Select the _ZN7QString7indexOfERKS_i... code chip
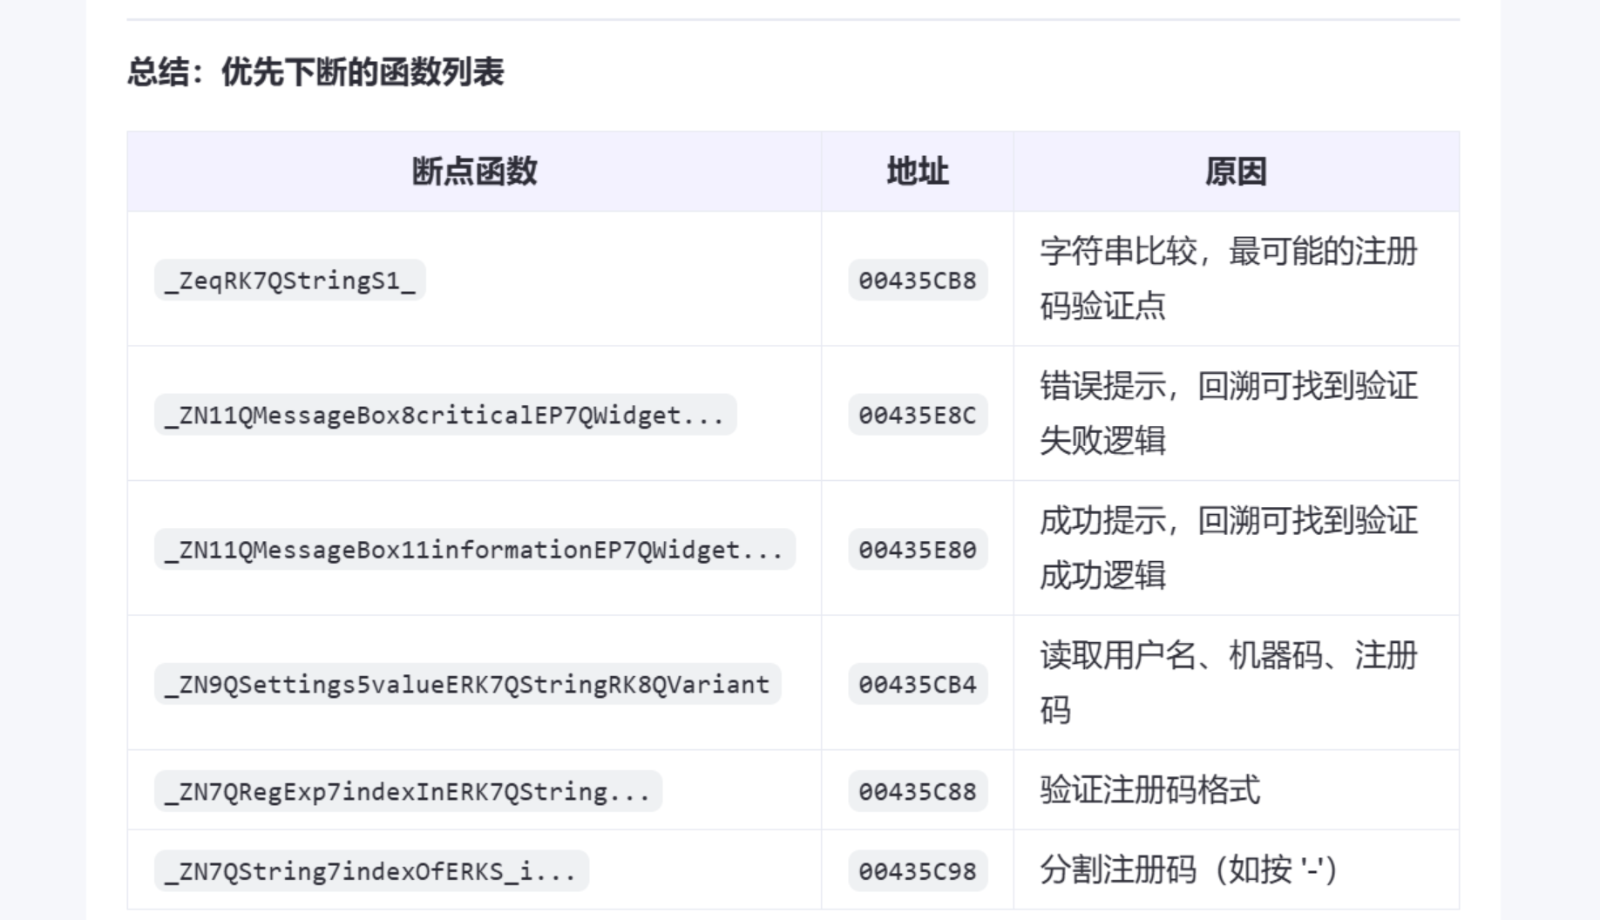The image size is (1600, 920). coord(373,871)
